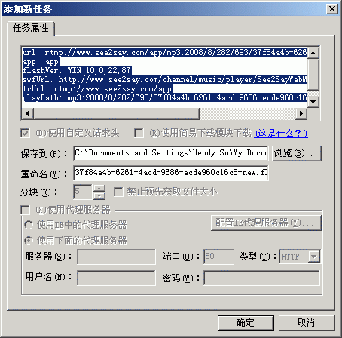Select 使用下面的代理服务器 radio button
The height and width of the screenshot is (338, 342).
(29, 241)
